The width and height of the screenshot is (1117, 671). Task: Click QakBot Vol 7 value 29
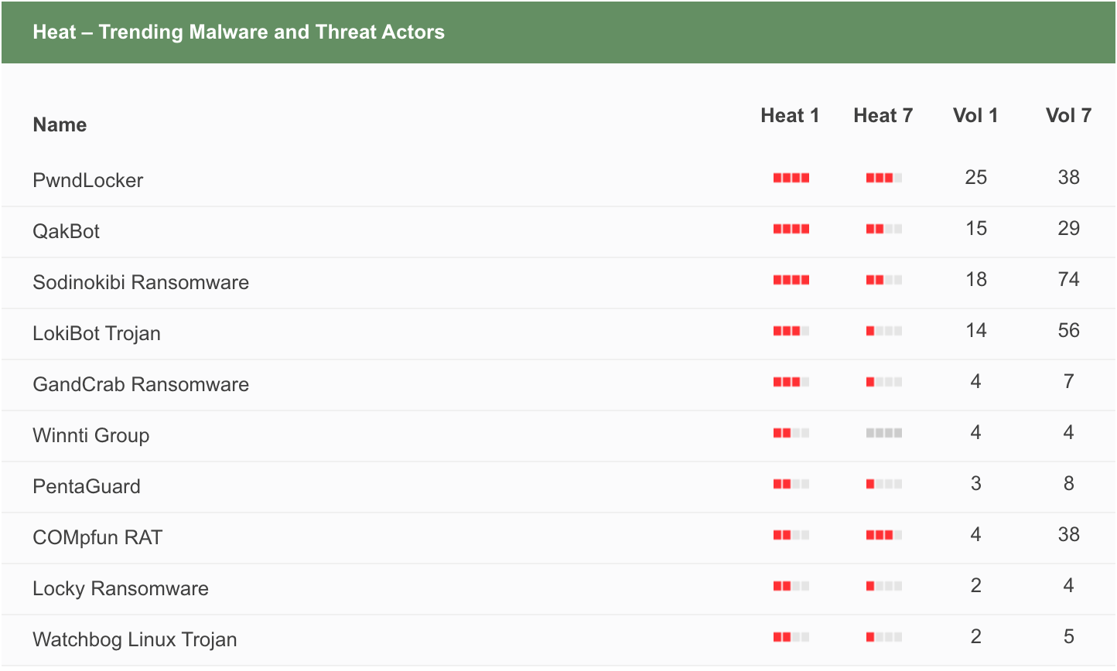pyautogui.click(x=1069, y=228)
